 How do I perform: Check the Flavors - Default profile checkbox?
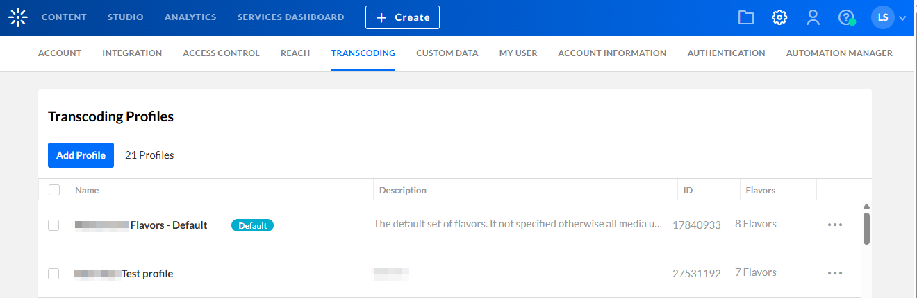click(53, 225)
